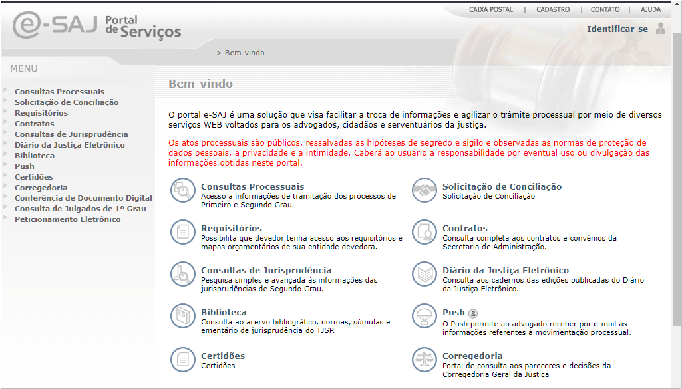682x389 pixels.
Task: Open the Diário da Justiça Eletrônico heading link
Action: [x=506, y=271]
